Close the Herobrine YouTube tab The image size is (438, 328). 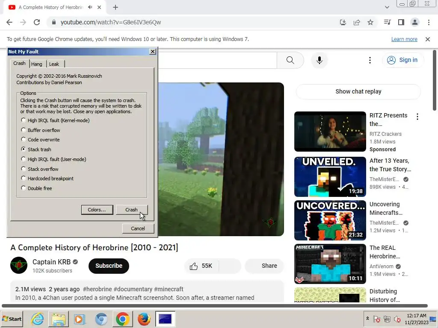(x=99, y=7)
